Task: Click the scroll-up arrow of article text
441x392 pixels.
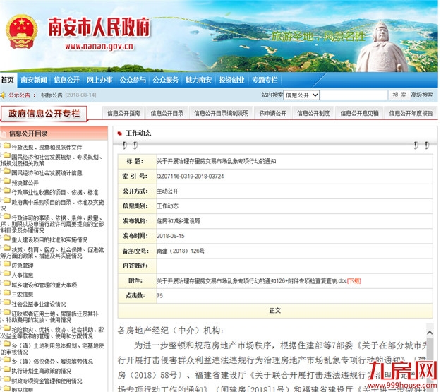Action: (x=430, y=333)
